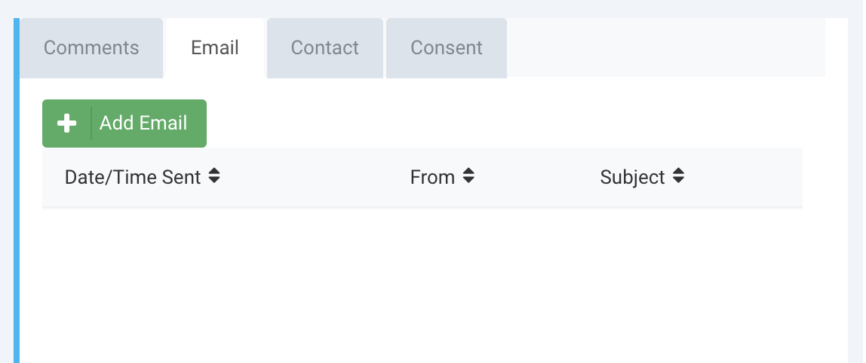The height and width of the screenshot is (363, 866).
Task: Click the plus icon on Add Email
Action: pyautogui.click(x=67, y=123)
